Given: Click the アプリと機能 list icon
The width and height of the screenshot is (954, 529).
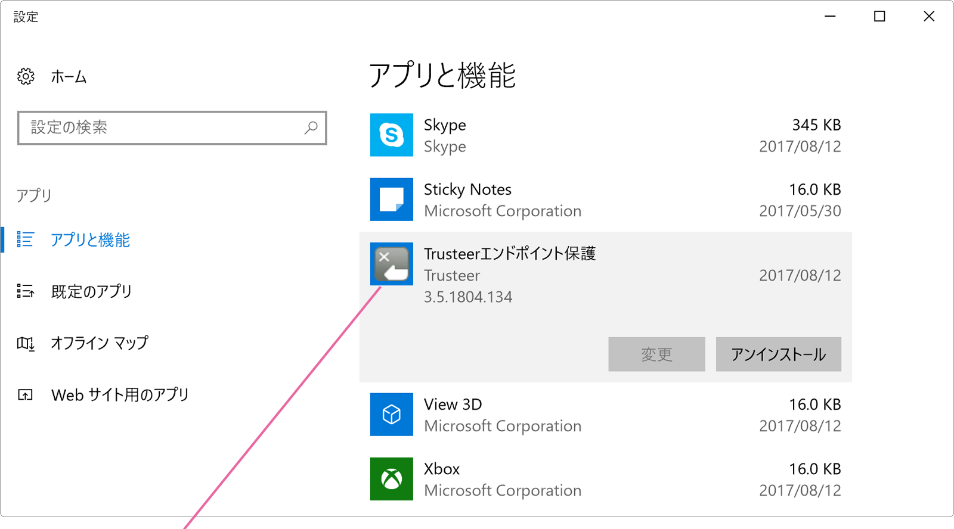Looking at the screenshot, I should (x=26, y=239).
